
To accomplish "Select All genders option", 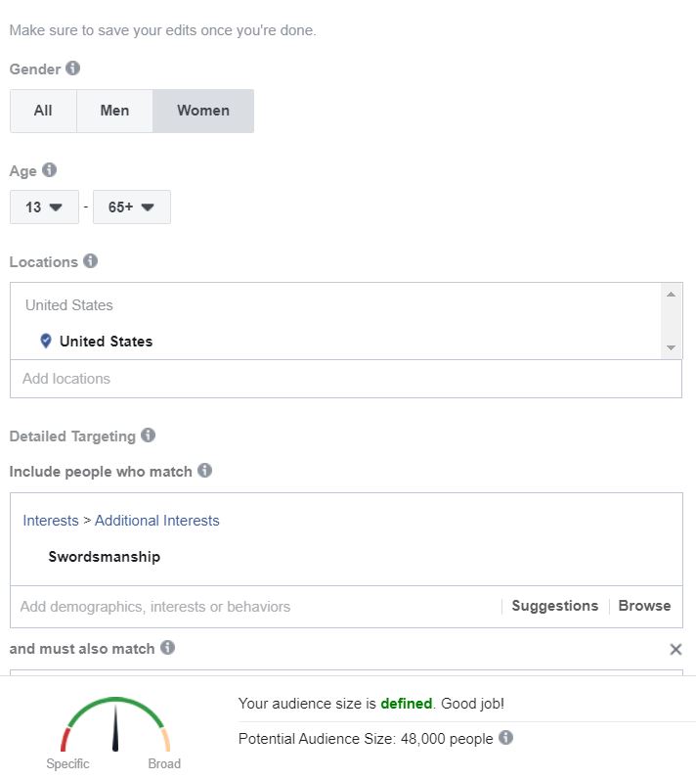I will pos(43,111).
